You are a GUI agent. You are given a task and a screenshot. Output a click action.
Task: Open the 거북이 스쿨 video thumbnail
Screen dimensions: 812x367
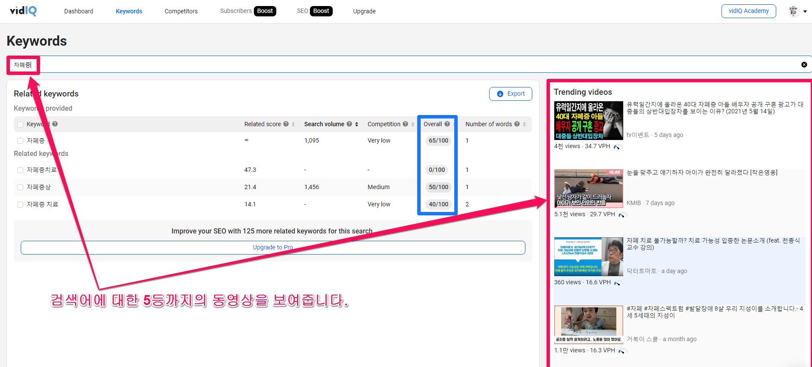(589, 325)
